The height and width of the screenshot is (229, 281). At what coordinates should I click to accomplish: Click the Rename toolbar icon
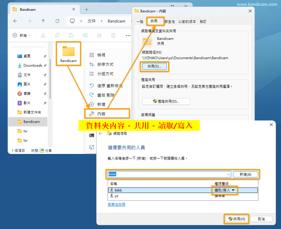pos(85,35)
